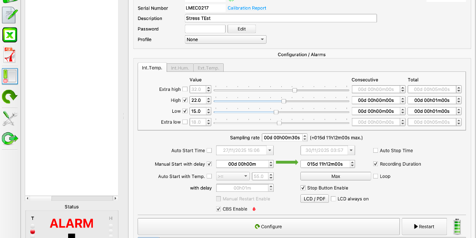This screenshot has height=238, width=476.
Task: Click the Edit password button
Action: coord(242,29)
